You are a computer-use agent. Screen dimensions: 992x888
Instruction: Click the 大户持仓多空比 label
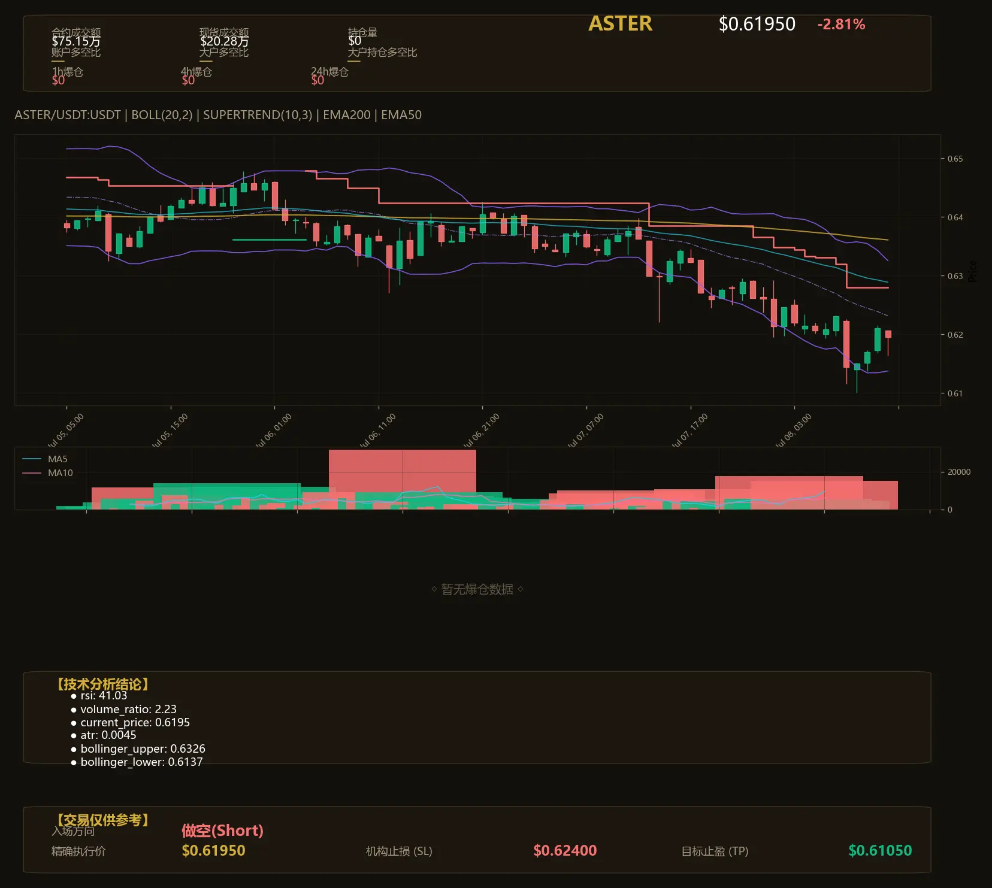pyautogui.click(x=382, y=52)
